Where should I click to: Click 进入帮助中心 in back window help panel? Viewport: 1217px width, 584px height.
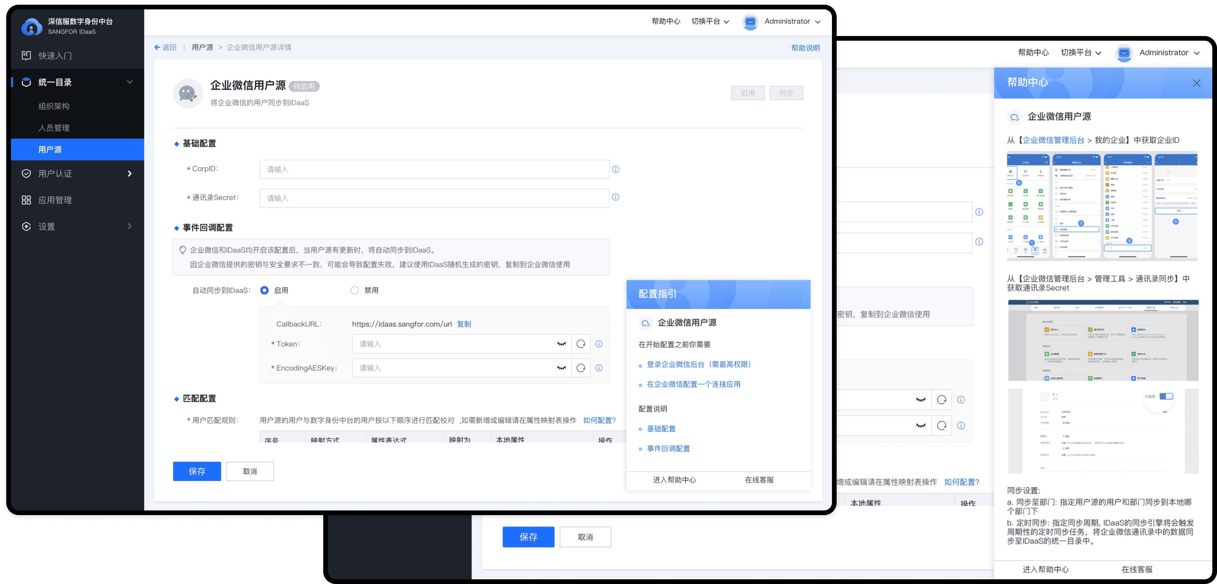pos(1046,570)
